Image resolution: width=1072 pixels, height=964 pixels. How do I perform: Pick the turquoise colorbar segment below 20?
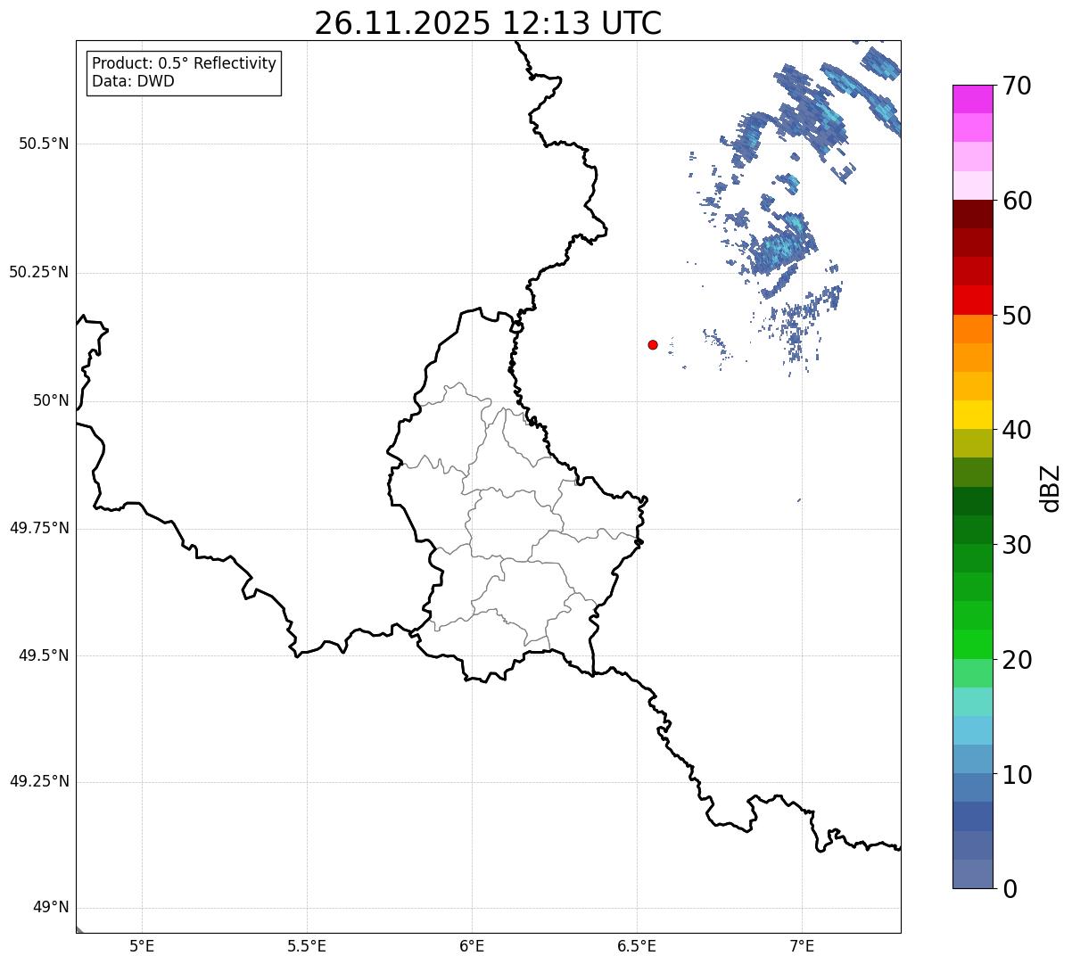point(972,702)
